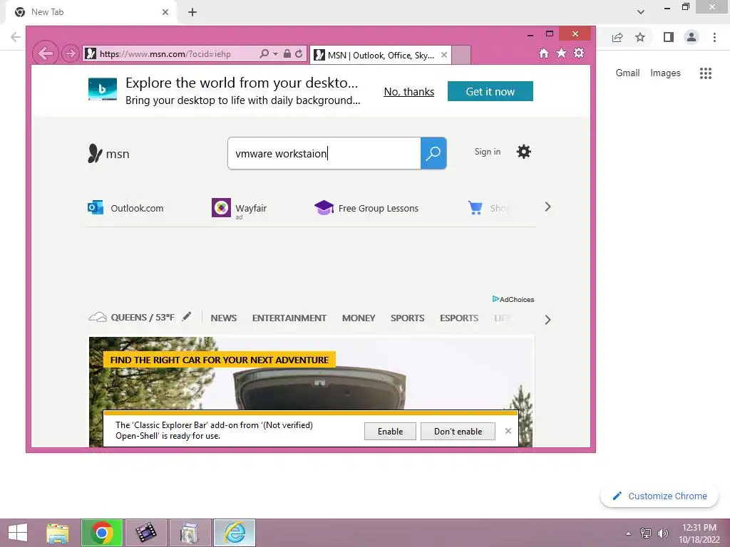Dismiss the add-on notification bar
This screenshot has height=547, width=730.
(508, 431)
